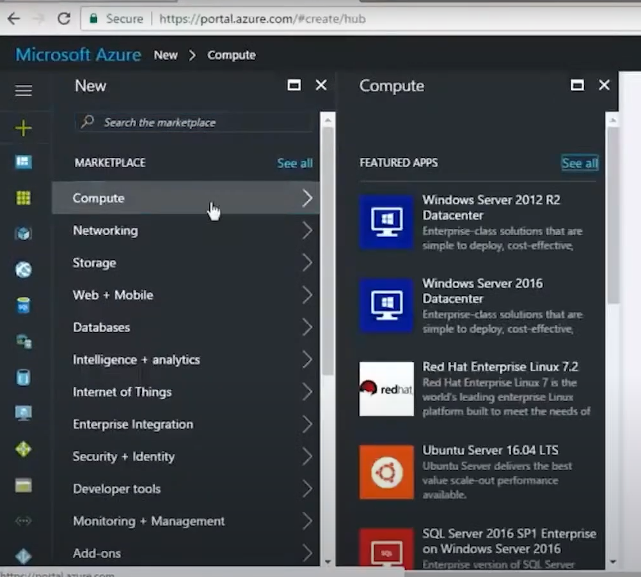Click the Compute blade scroll-down arrow
Screen dimensions: 641x577
612,562
